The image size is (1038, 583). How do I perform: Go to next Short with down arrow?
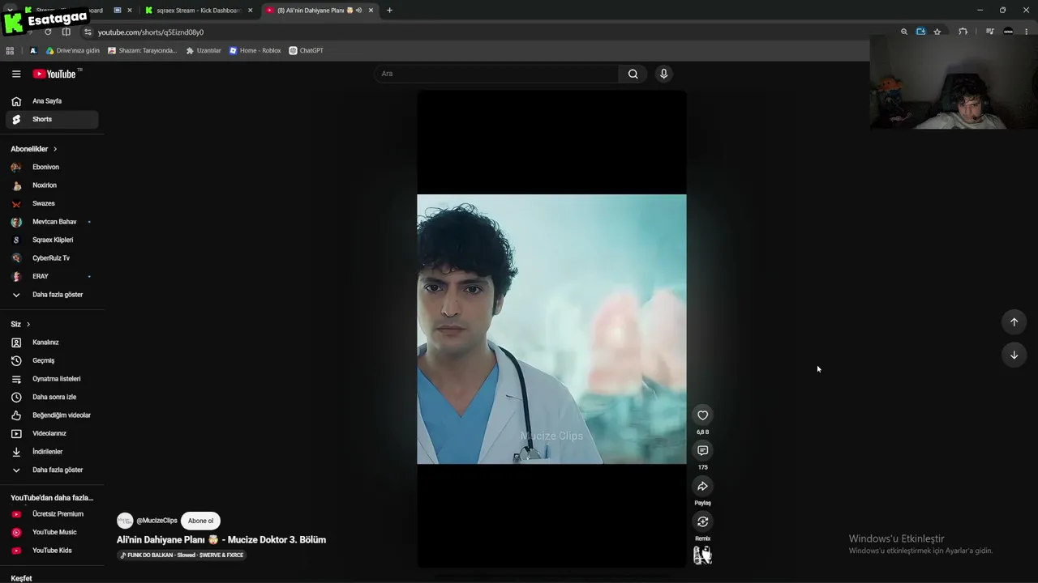[x=1014, y=355]
